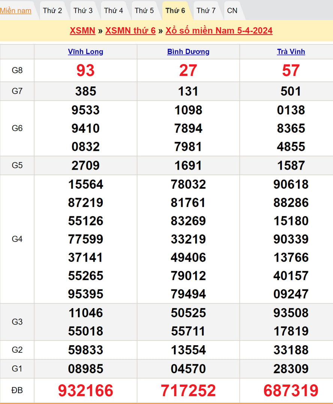Click Bình Dương special prize 717252
Viewport: 333px width, 404px height.
(x=188, y=391)
